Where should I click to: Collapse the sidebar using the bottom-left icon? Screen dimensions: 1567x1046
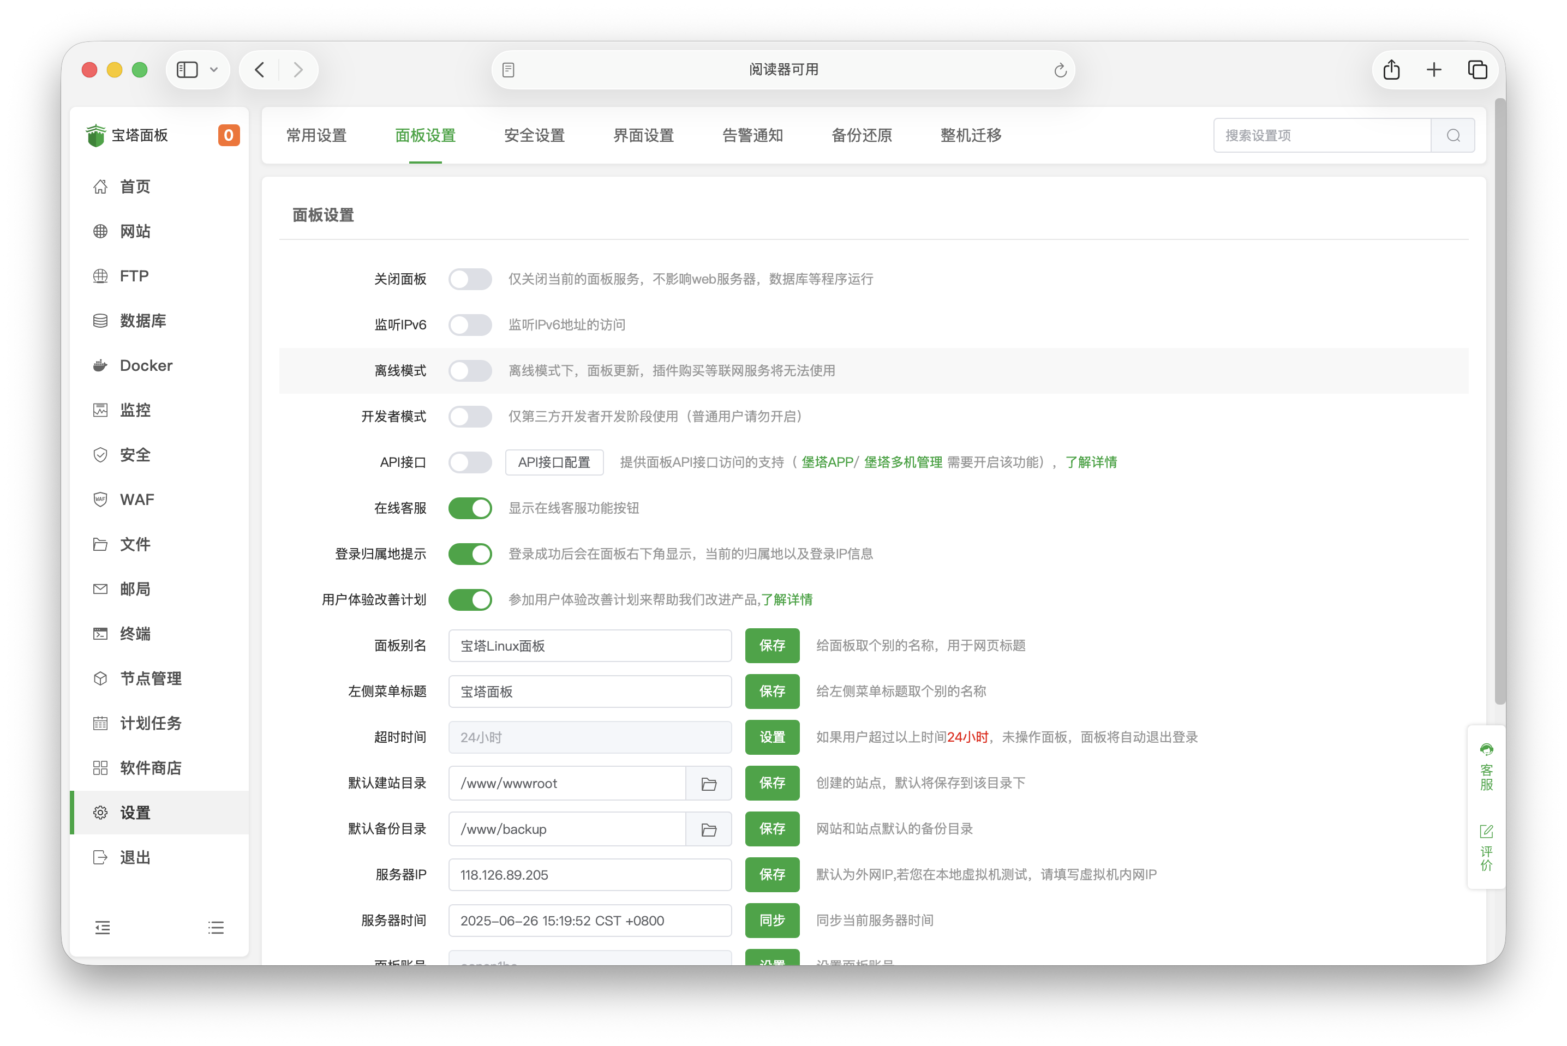(x=103, y=927)
